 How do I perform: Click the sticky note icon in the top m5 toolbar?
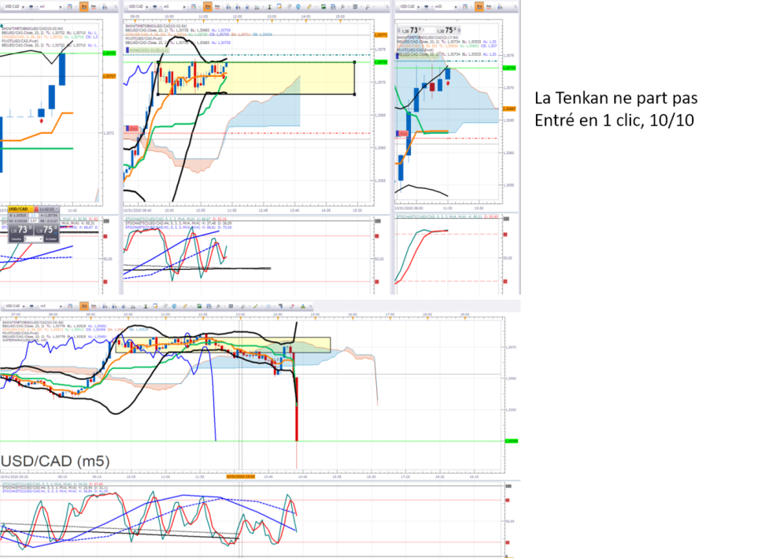(x=279, y=7)
